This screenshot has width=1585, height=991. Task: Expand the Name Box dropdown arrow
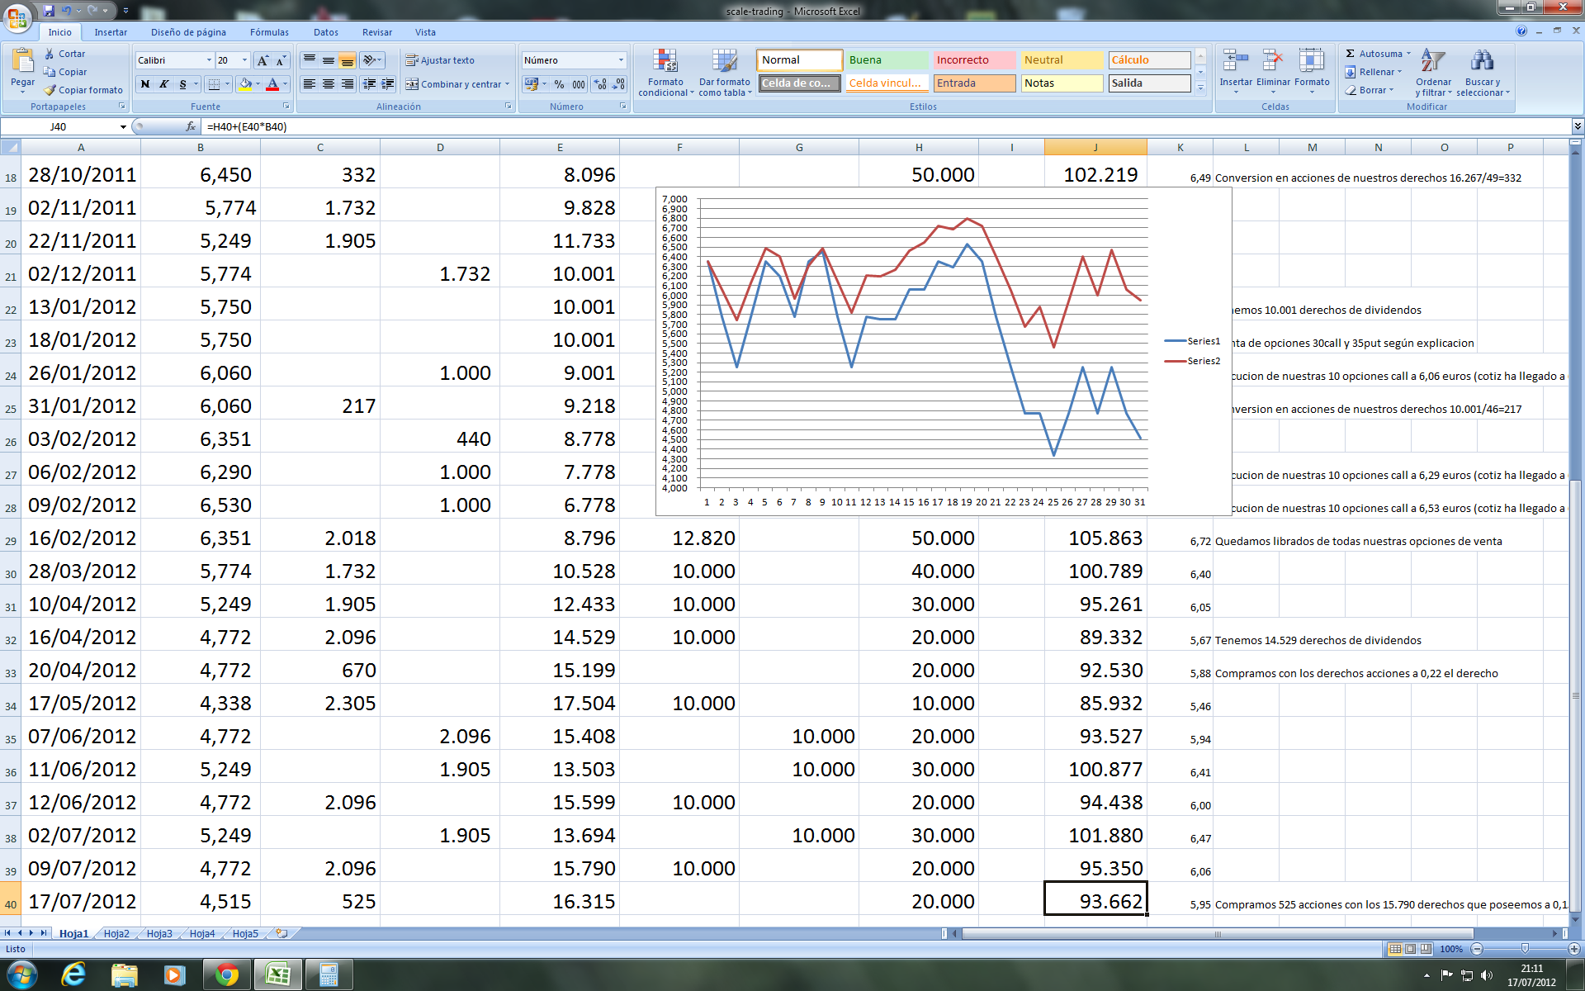[123, 127]
